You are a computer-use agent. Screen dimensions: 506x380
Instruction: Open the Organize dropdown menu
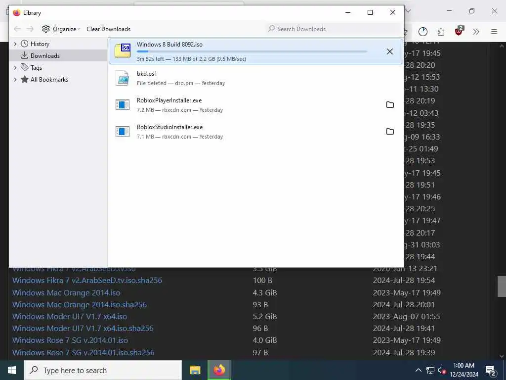61,29
